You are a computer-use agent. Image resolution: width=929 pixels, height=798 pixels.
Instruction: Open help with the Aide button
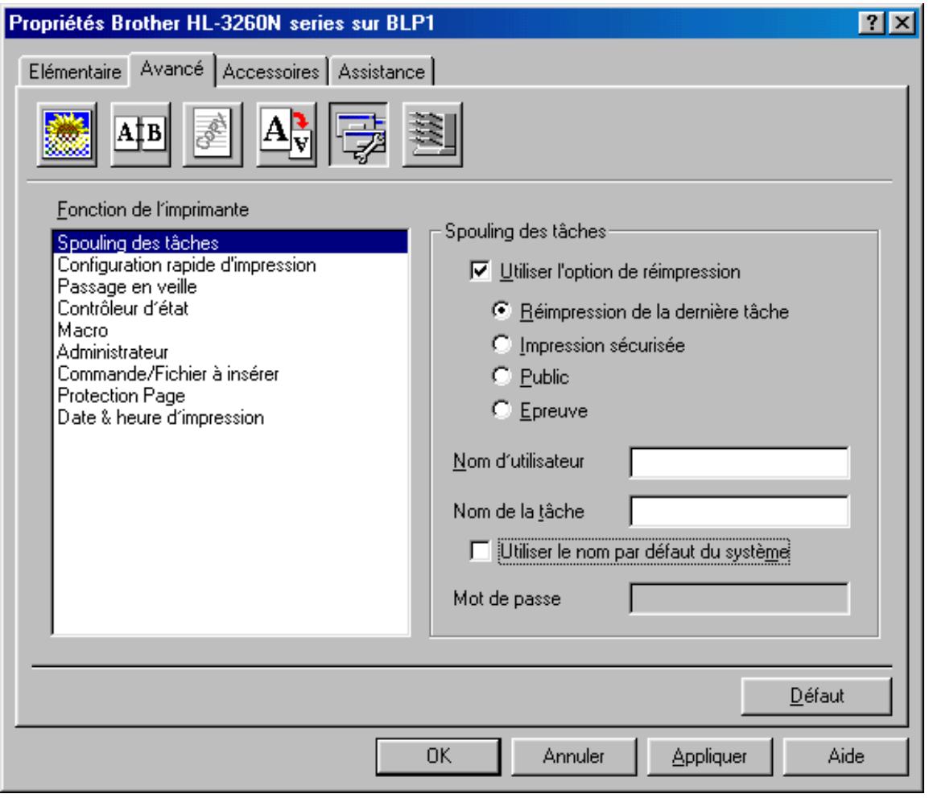pos(845,756)
